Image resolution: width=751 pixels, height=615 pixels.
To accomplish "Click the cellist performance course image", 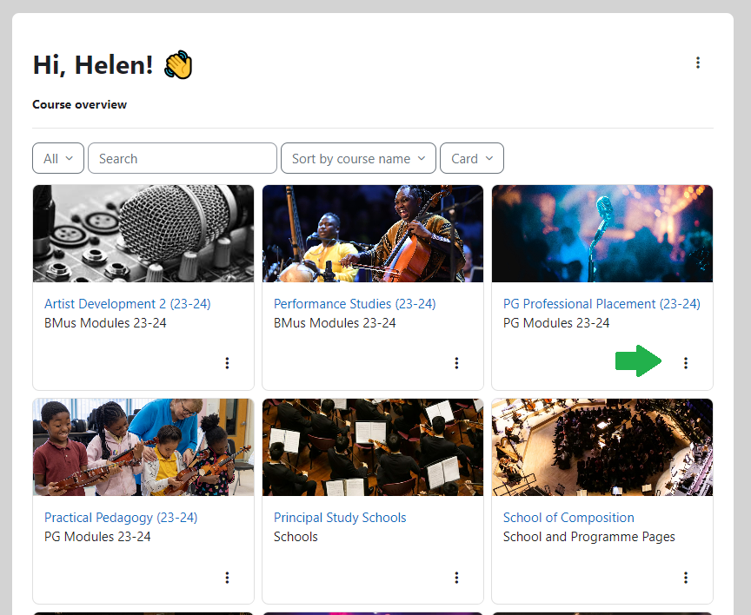I will pos(373,233).
